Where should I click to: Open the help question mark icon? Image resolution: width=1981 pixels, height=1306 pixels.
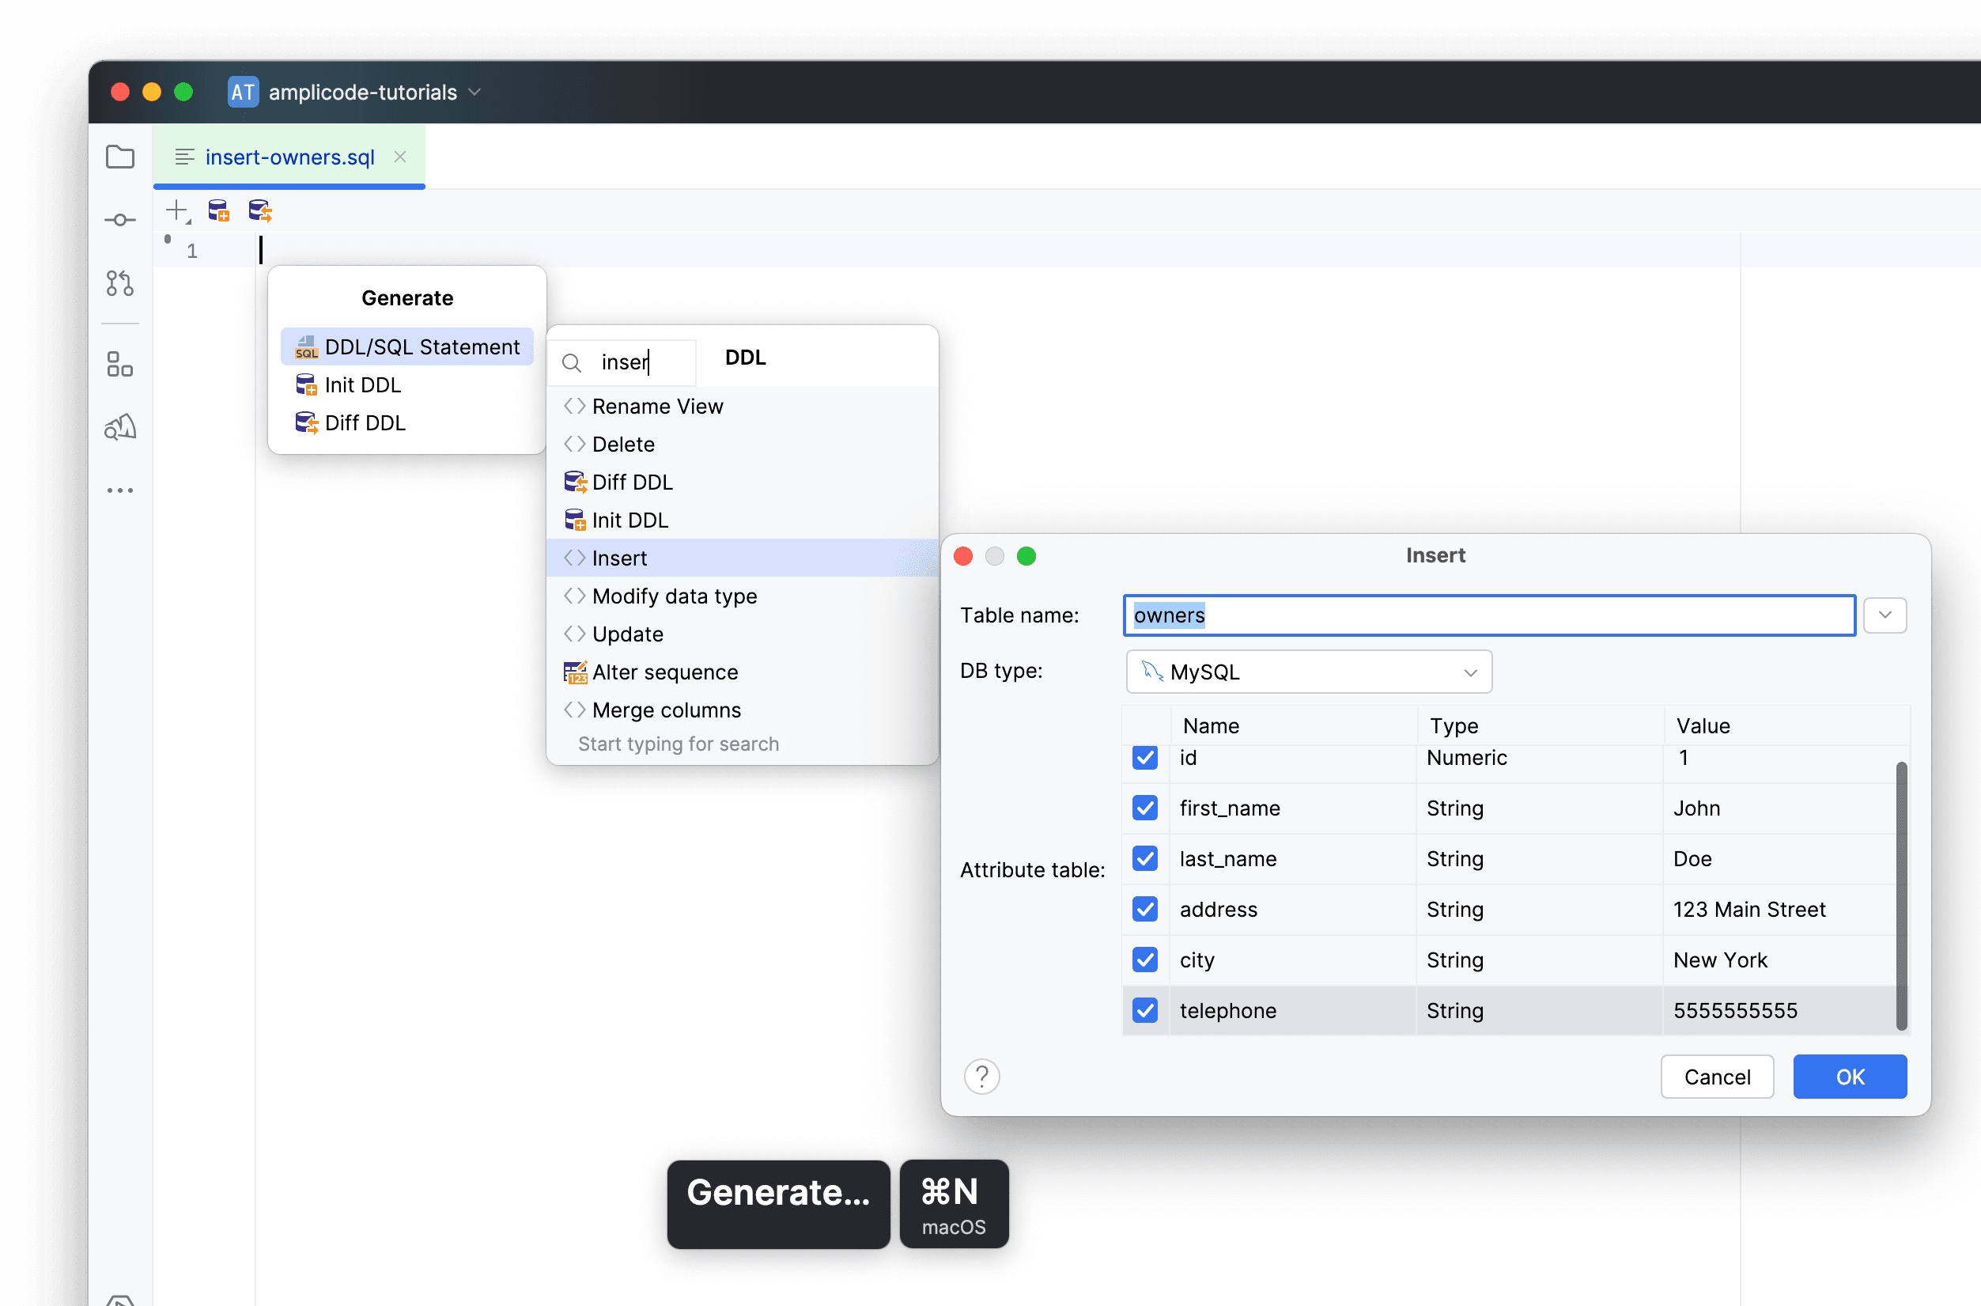point(981,1076)
